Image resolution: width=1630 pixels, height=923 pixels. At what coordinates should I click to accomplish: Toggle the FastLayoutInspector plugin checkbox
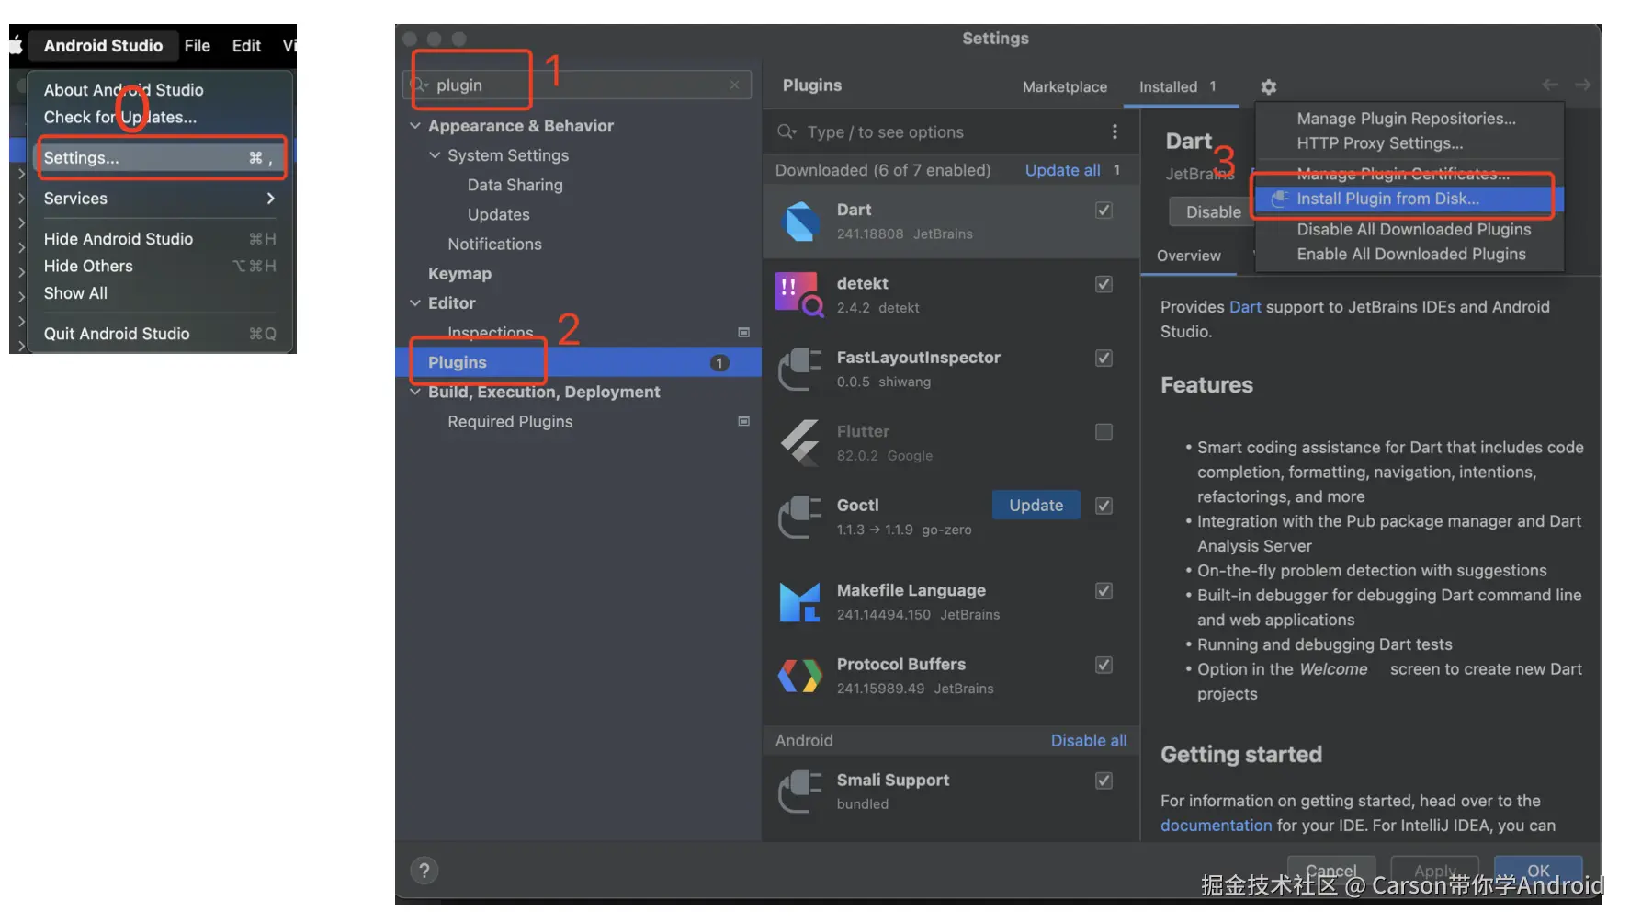coord(1104,358)
